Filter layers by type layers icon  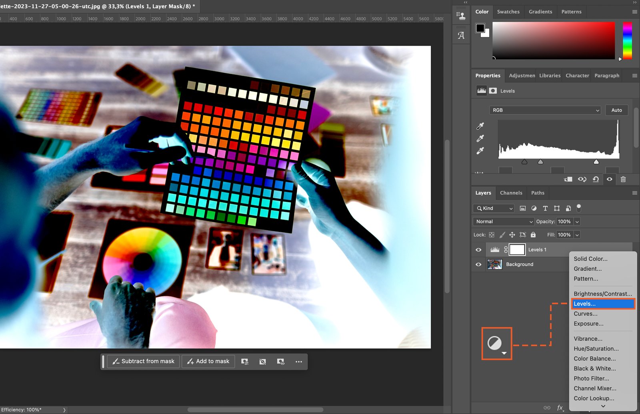click(545, 208)
